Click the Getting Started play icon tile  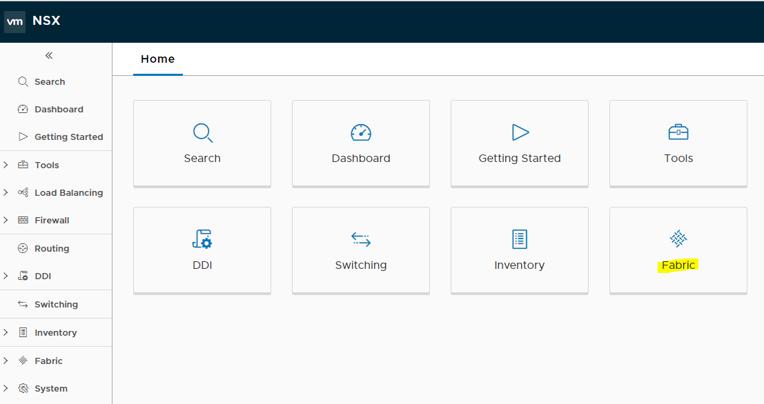pos(520,132)
